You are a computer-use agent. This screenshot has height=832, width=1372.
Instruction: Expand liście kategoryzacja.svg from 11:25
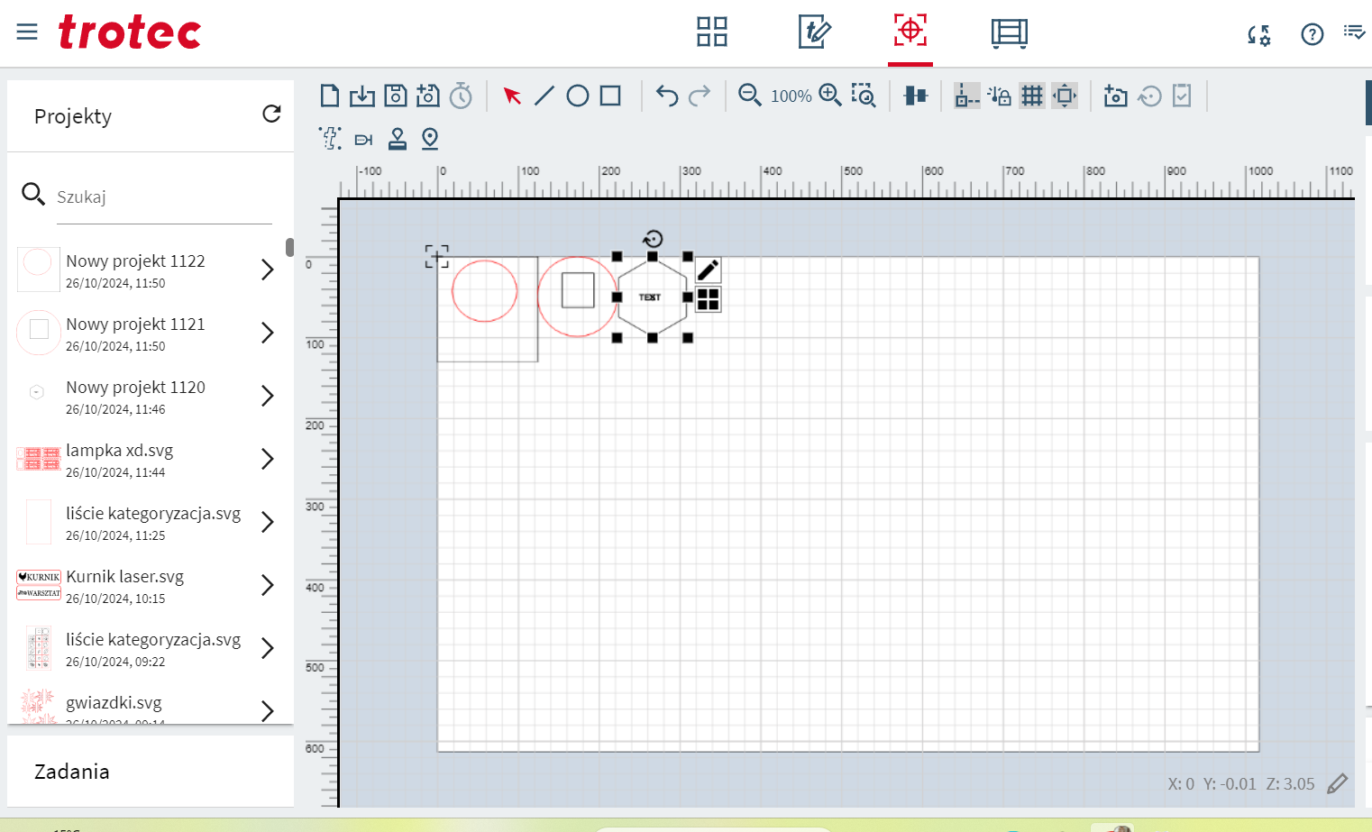[x=267, y=522]
